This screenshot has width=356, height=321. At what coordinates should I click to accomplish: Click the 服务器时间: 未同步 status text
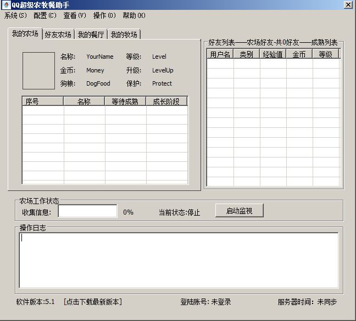pyautogui.click(x=308, y=302)
